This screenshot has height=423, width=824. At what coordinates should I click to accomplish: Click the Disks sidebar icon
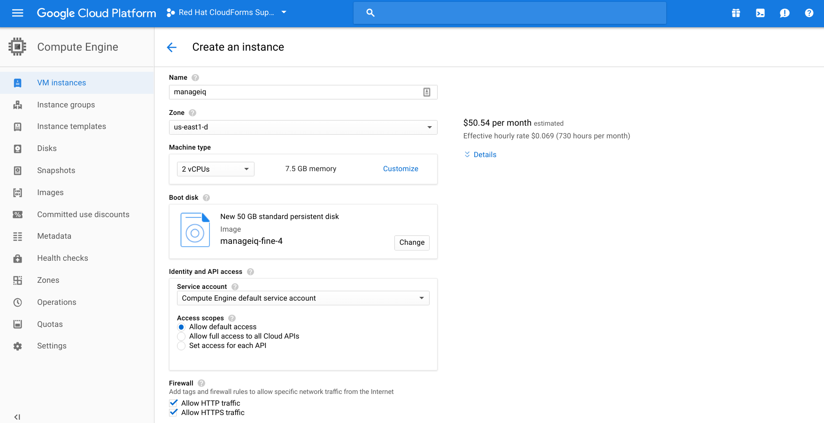(x=18, y=149)
